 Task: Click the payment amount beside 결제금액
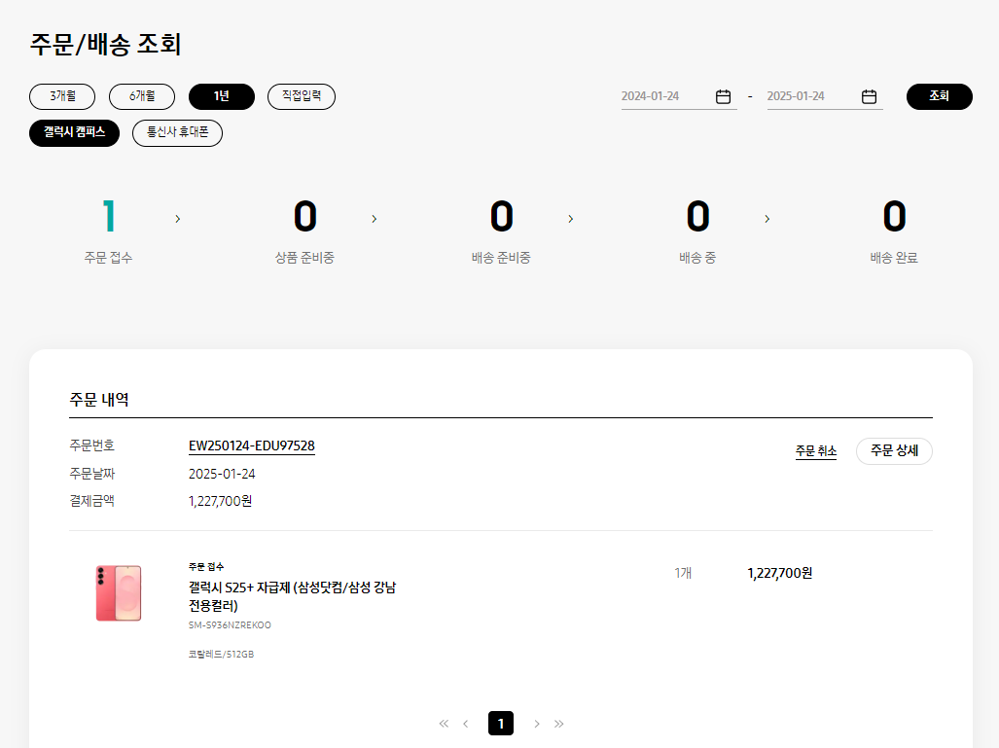(221, 502)
